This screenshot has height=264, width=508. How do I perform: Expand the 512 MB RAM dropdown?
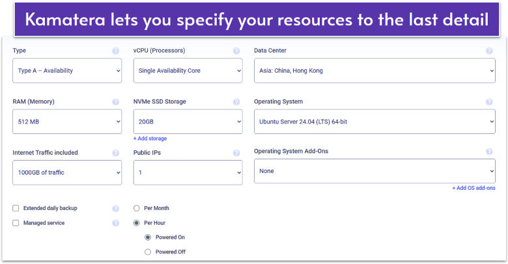67,122
